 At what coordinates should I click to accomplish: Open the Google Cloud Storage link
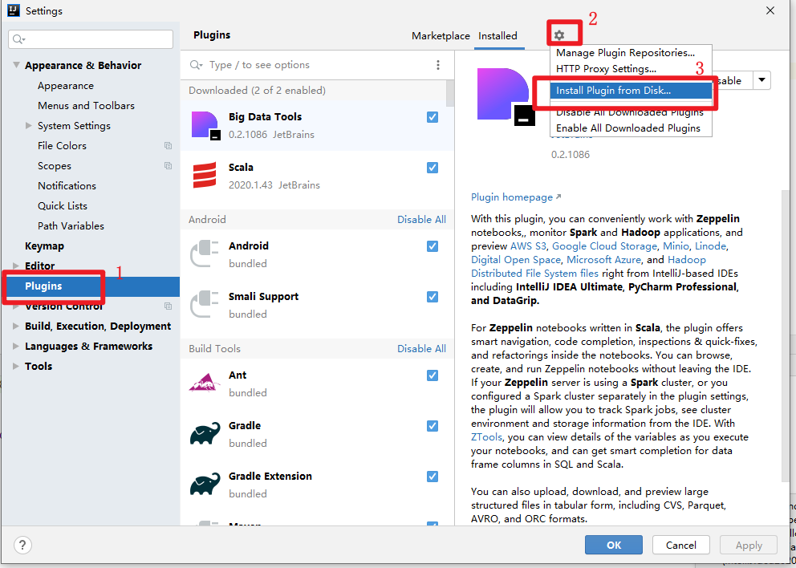coord(604,246)
